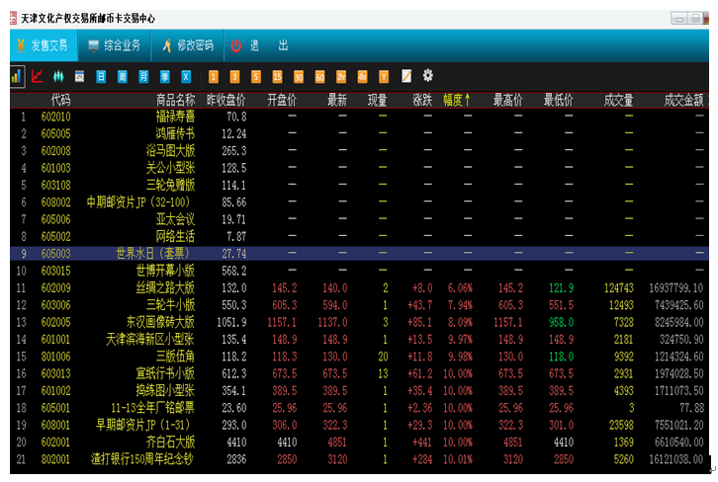Select the quarterly (季) period icon
Image resolution: width=718 pixels, height=482 pixels.
164,76
